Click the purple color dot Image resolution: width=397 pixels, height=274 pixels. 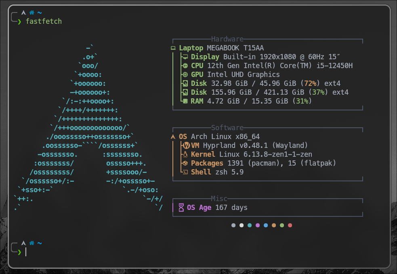258,225
